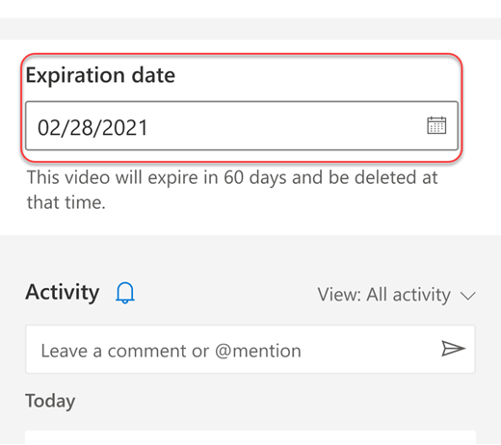Click the word View in the activity filter
Viewport: 501px width, 445px height.
[x=338, y=295]
